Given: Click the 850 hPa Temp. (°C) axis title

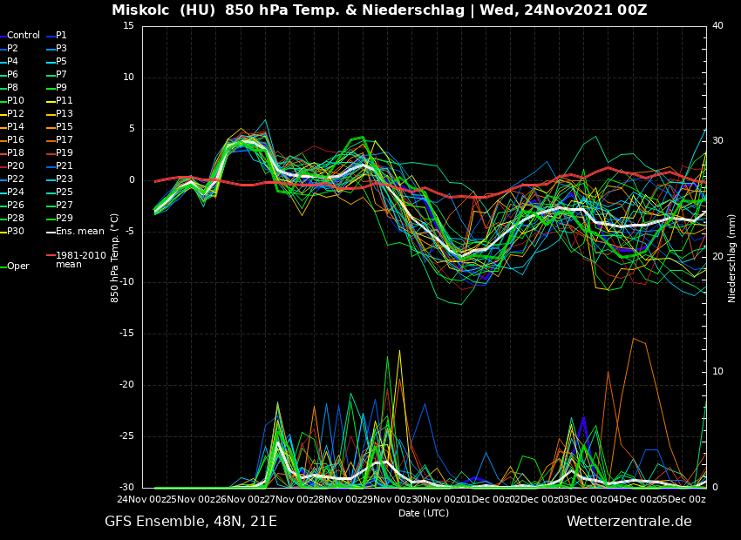Looking at the screenshot, I should click(x=115, y=257).
